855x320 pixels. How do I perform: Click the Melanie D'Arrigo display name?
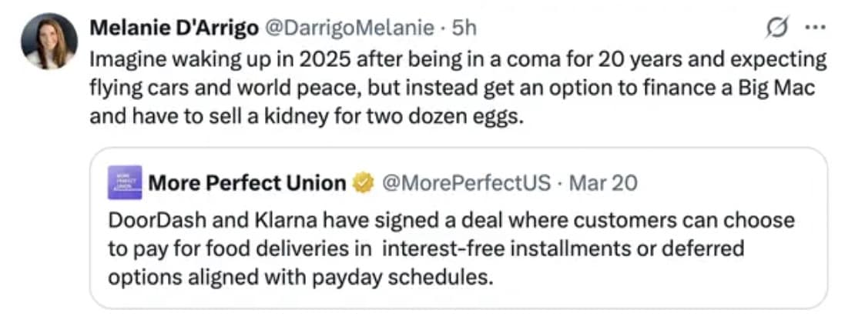pos(175,28)
